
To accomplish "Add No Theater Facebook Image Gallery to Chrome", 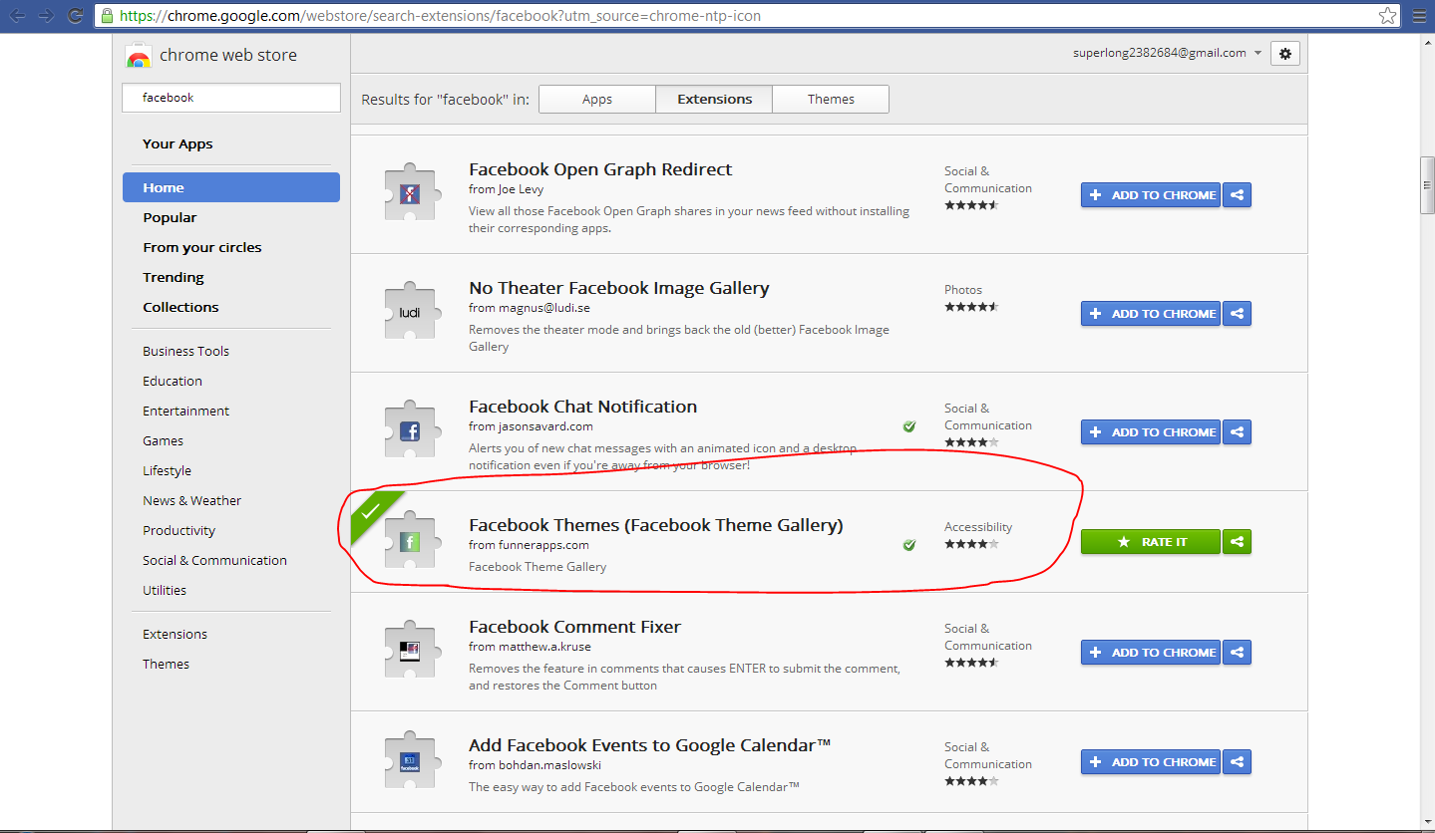I will 1151,314.
